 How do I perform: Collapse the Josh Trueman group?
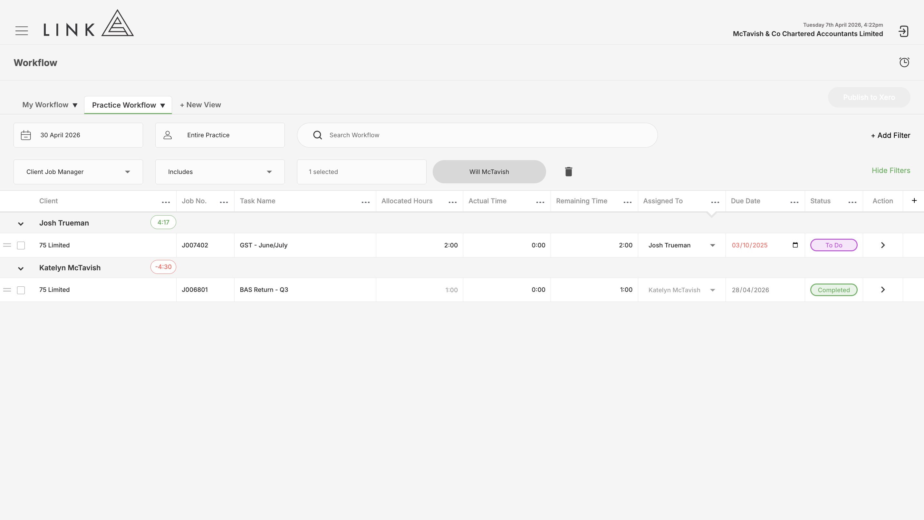[21, 224]
